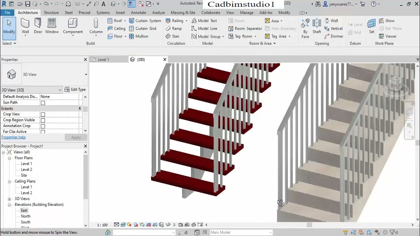This screenshot has width=420, height=236.
Task: Select the Component tool
Action: [73, 26]
